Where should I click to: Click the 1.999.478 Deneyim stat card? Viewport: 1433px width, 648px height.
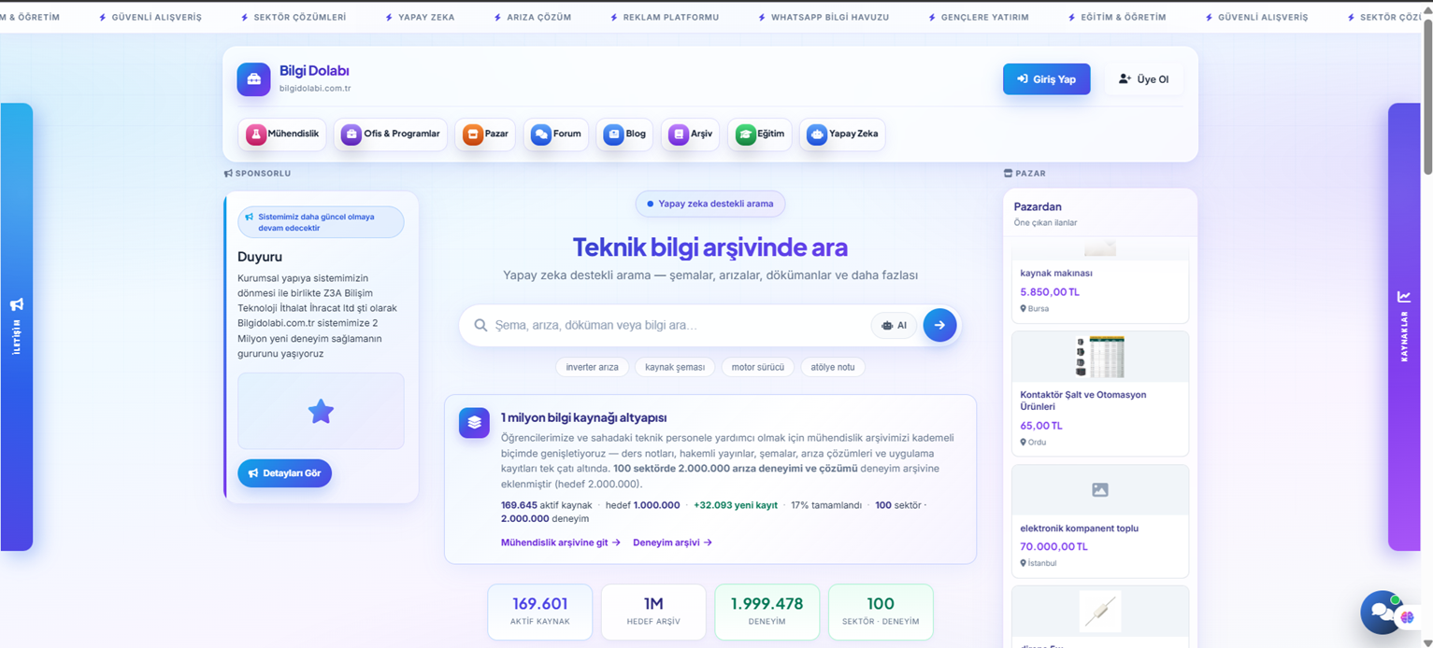click(x=767, y=612)
